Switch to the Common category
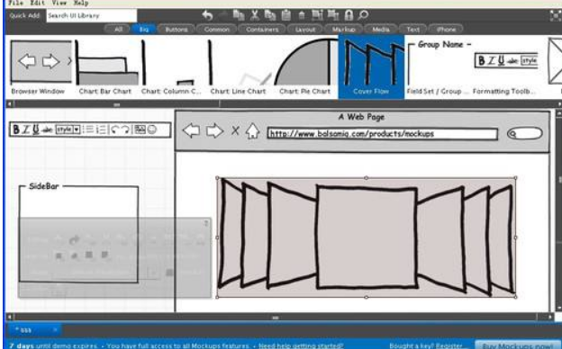Screen dimensions: 562x349 click(216, 30)
